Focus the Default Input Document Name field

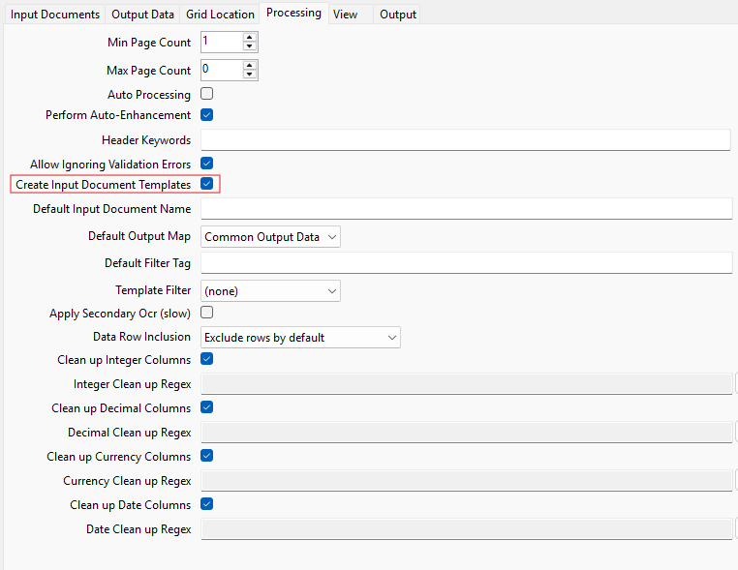465,209
